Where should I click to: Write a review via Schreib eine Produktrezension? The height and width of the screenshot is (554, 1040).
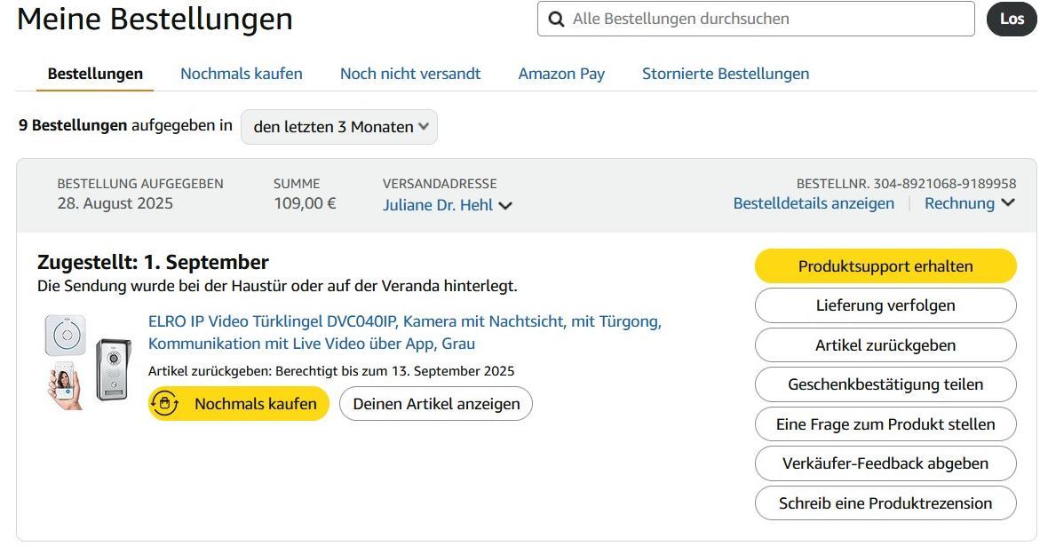[x=885, y=503]
